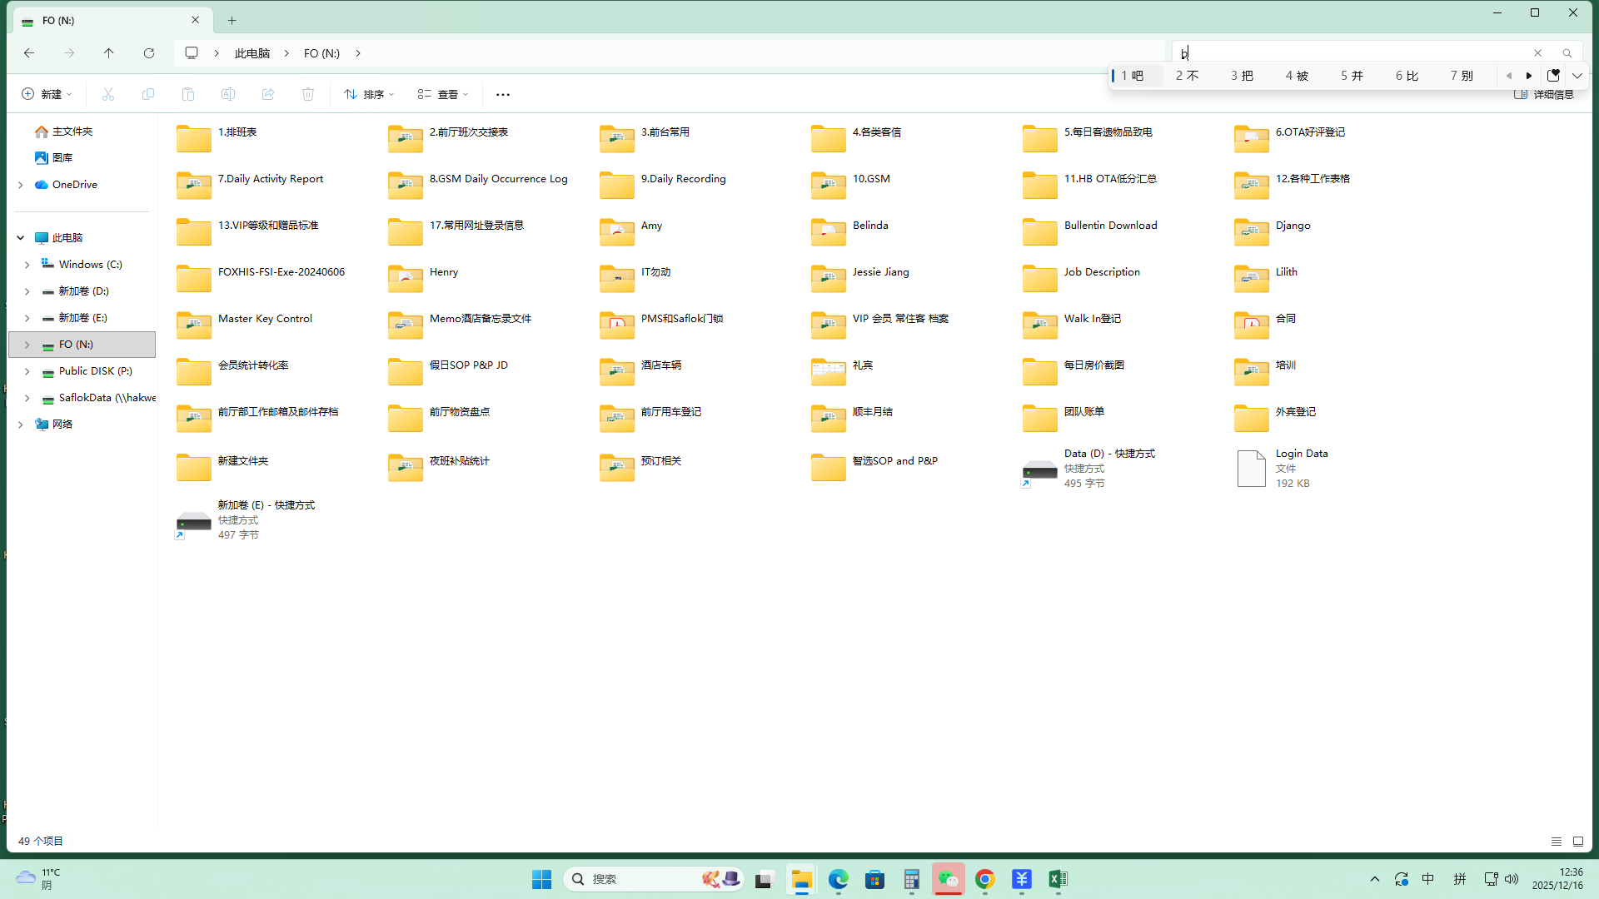1599x899 pixels.
Task: Click the 新建 new button
Action: coord(47,94)
